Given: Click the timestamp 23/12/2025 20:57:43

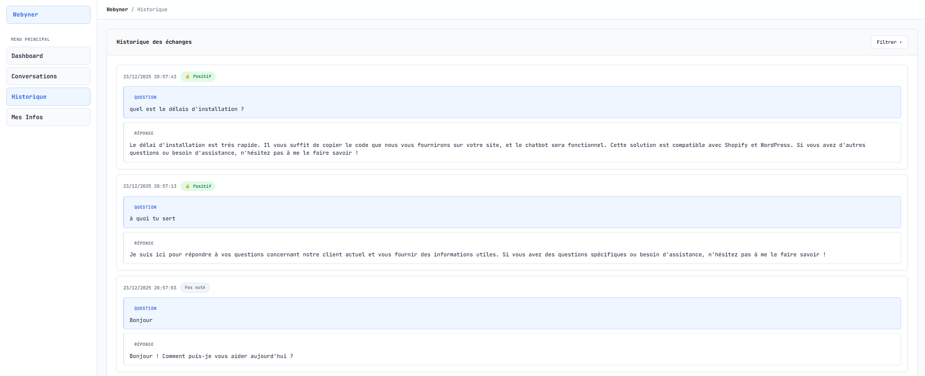Looking at the screenshot, I should coord(150,77).
